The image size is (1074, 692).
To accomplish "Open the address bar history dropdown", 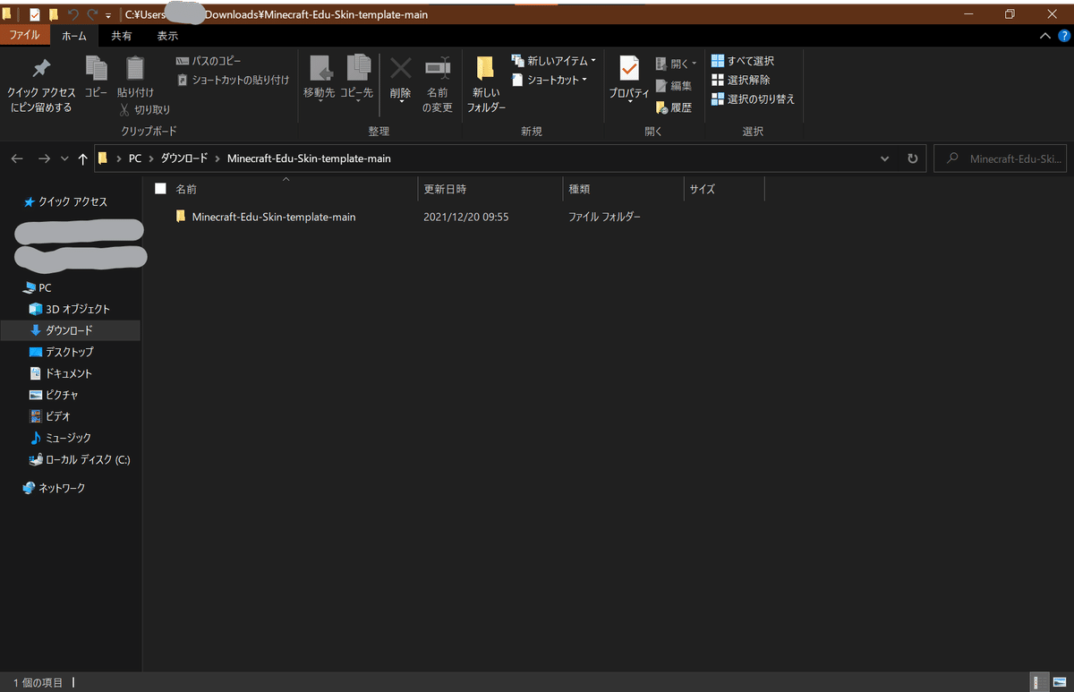I will 885,158.
